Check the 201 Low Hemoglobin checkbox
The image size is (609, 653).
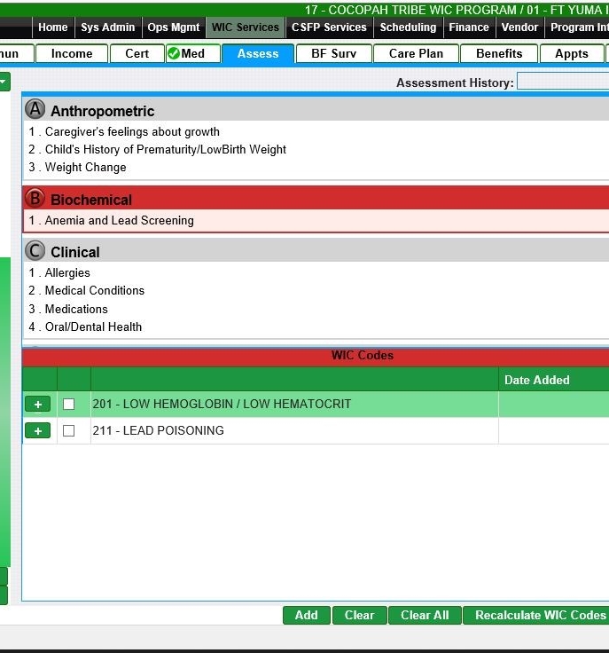[69, 405]
